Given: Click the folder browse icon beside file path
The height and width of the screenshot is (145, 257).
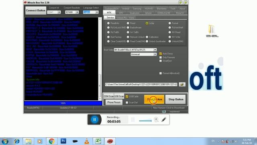Looking at the screenshot, I should [182, 84].
